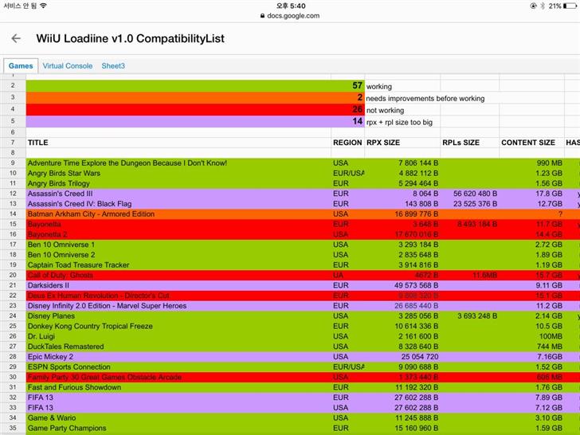
Task: Select the Call of Duty: Ghosts cell
Action: point(178,275)
